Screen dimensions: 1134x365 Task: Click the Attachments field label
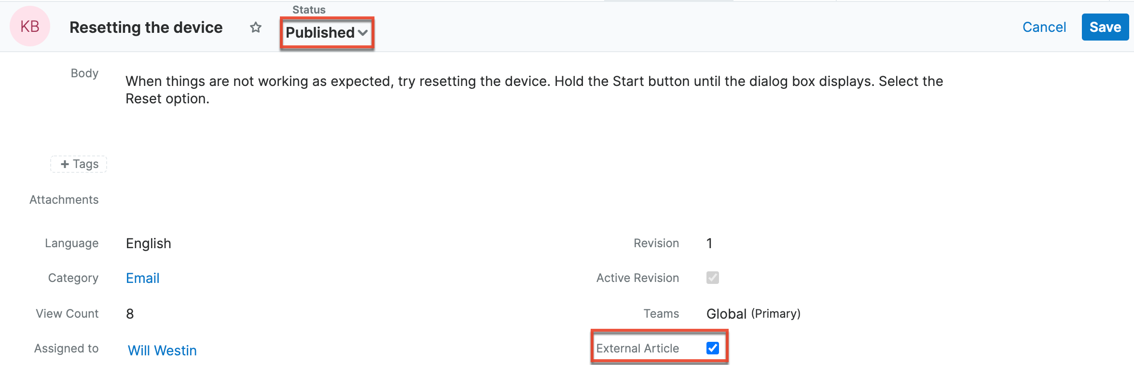(x=64, y=200)
